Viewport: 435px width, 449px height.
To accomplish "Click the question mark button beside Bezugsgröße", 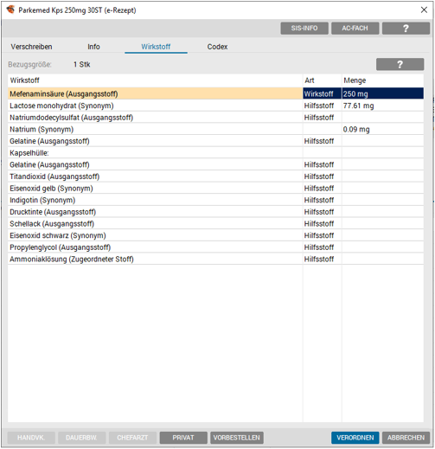I will click(400, 64).
